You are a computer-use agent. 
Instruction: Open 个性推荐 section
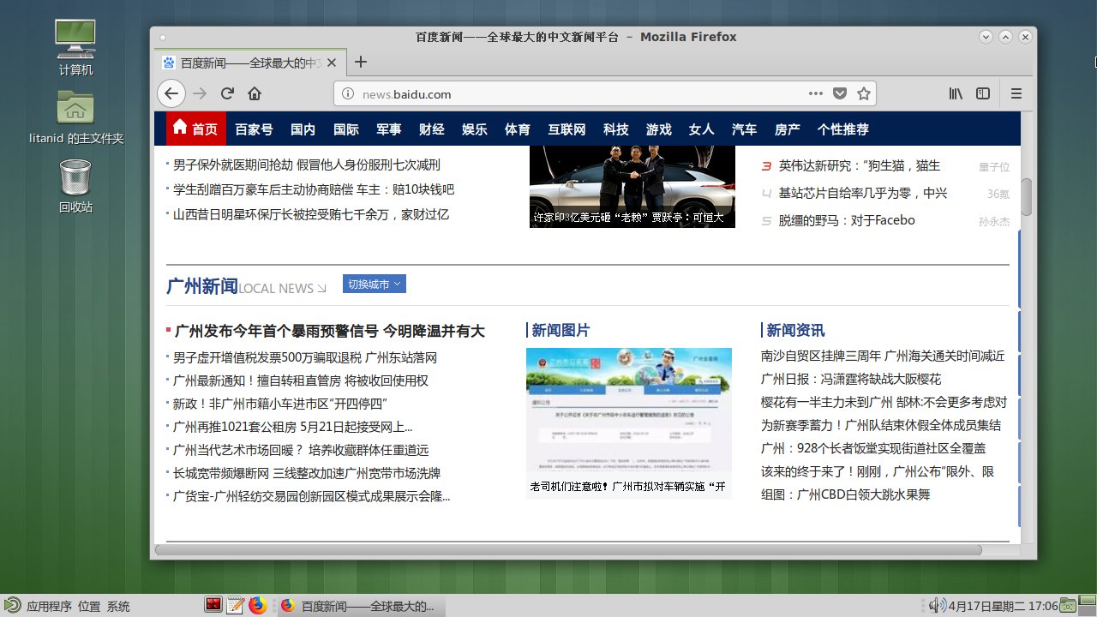point(842,129)
